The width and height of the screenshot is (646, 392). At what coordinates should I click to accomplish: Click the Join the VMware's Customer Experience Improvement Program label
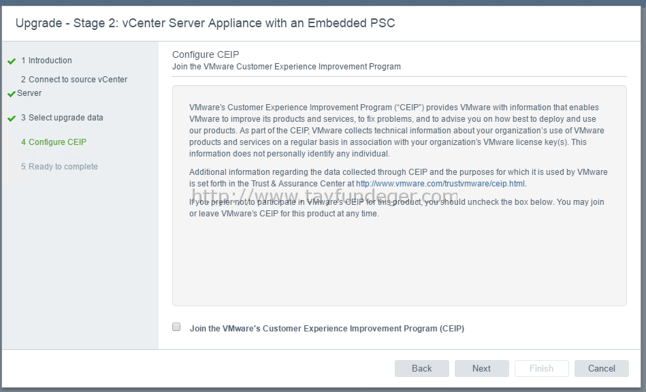[327, 329]
